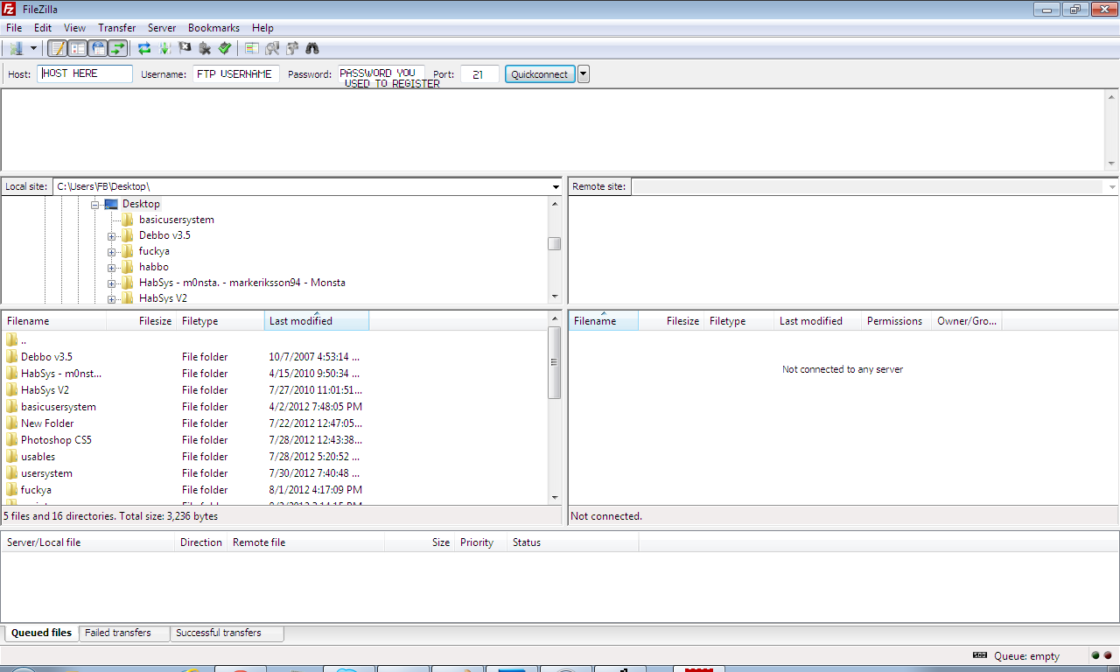Sort local files by Filename column

[54, 321]
